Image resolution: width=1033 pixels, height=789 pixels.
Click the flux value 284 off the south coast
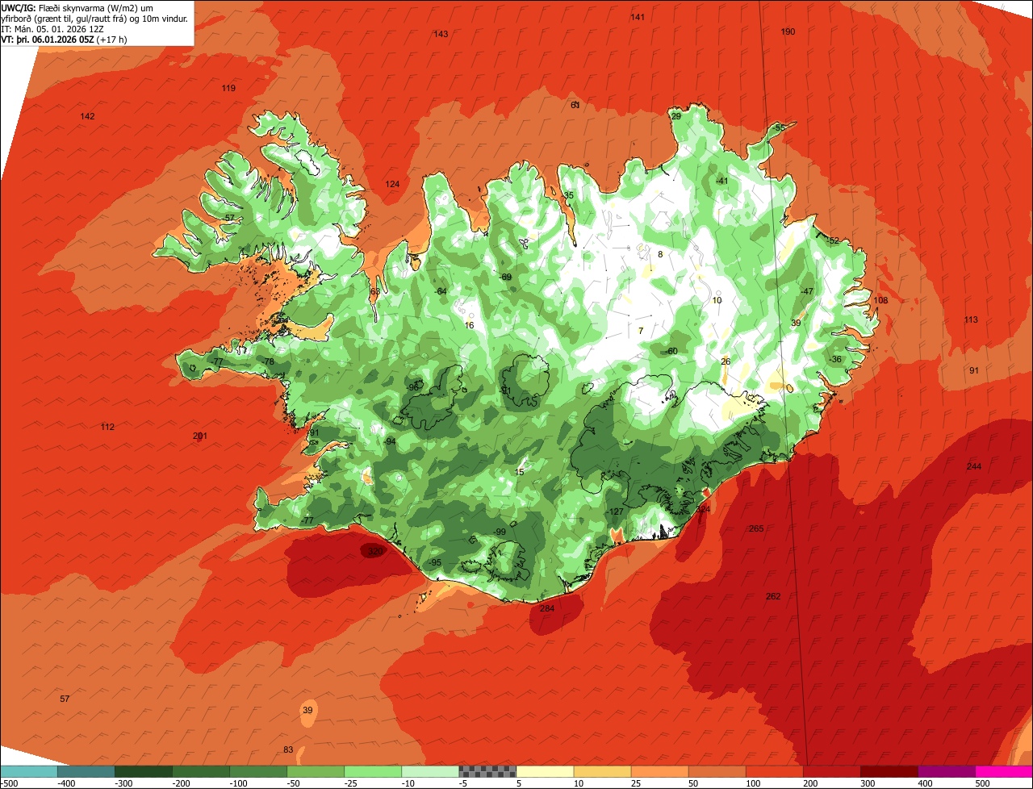(x=547, y=608)
